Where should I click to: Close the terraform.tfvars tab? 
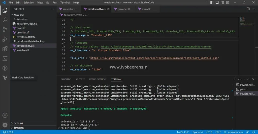(x=108, y=9)
